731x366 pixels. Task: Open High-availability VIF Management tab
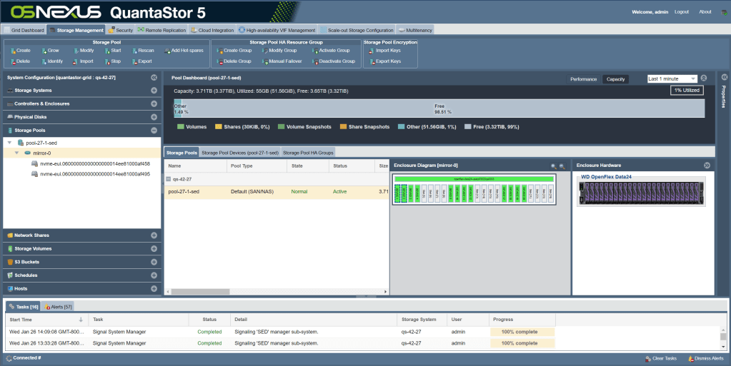(277, 30)
